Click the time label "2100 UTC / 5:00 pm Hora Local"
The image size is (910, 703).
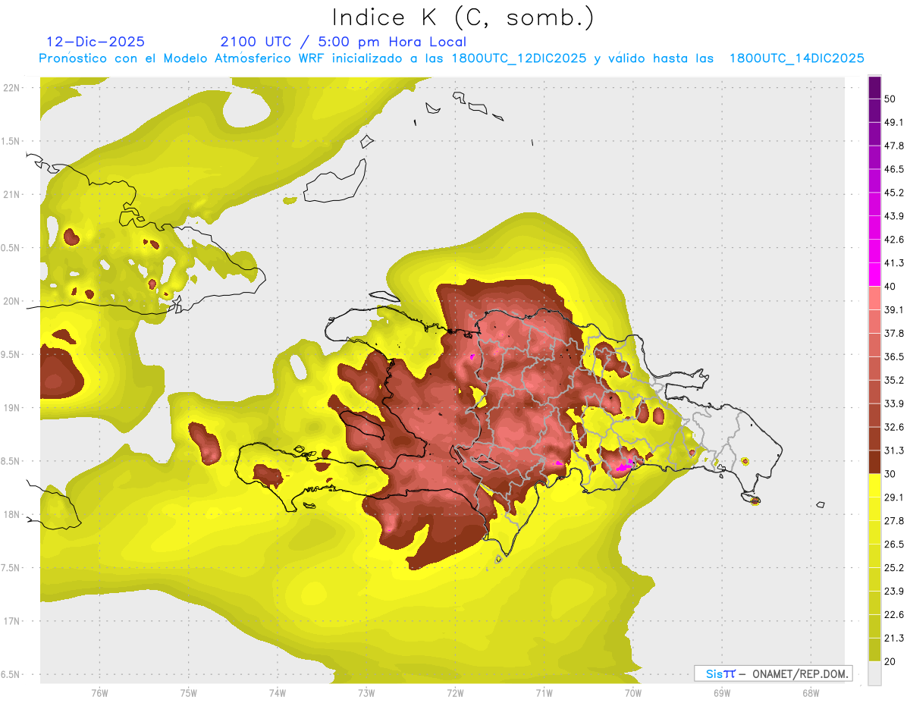tap(344, 42)
